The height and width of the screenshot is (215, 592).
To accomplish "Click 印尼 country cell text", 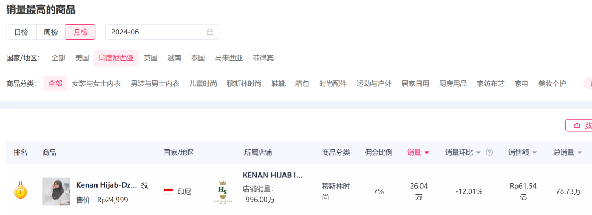I will 185,191.
